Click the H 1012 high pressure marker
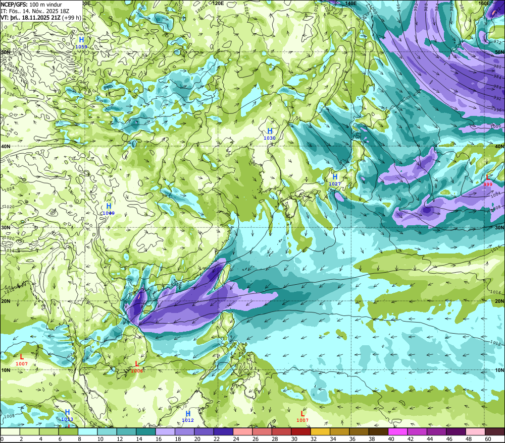Screen dimensions: 505x443 188,416
